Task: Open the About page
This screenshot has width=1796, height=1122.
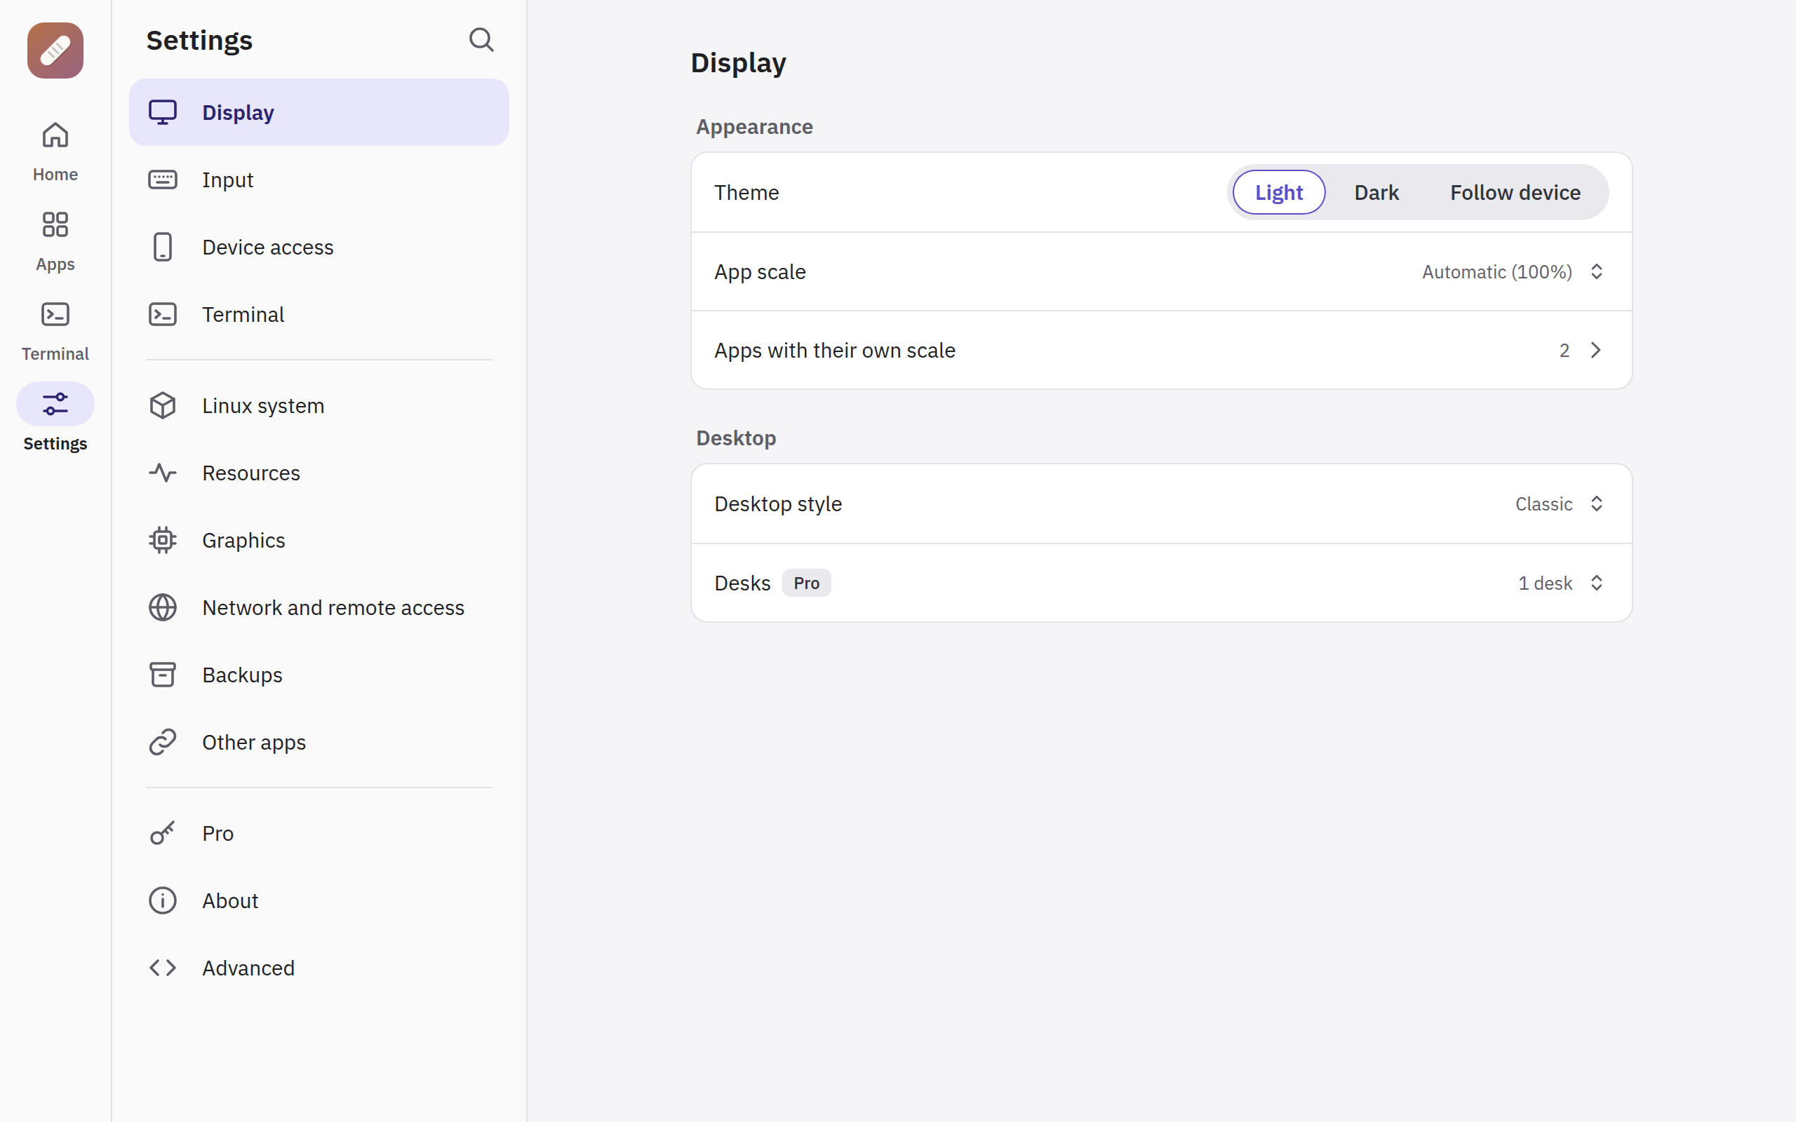Action: (319, 900)
